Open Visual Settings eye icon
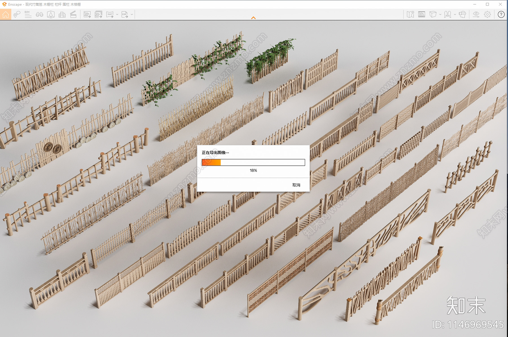Viewport: 508px width, 337px height. 476,14
